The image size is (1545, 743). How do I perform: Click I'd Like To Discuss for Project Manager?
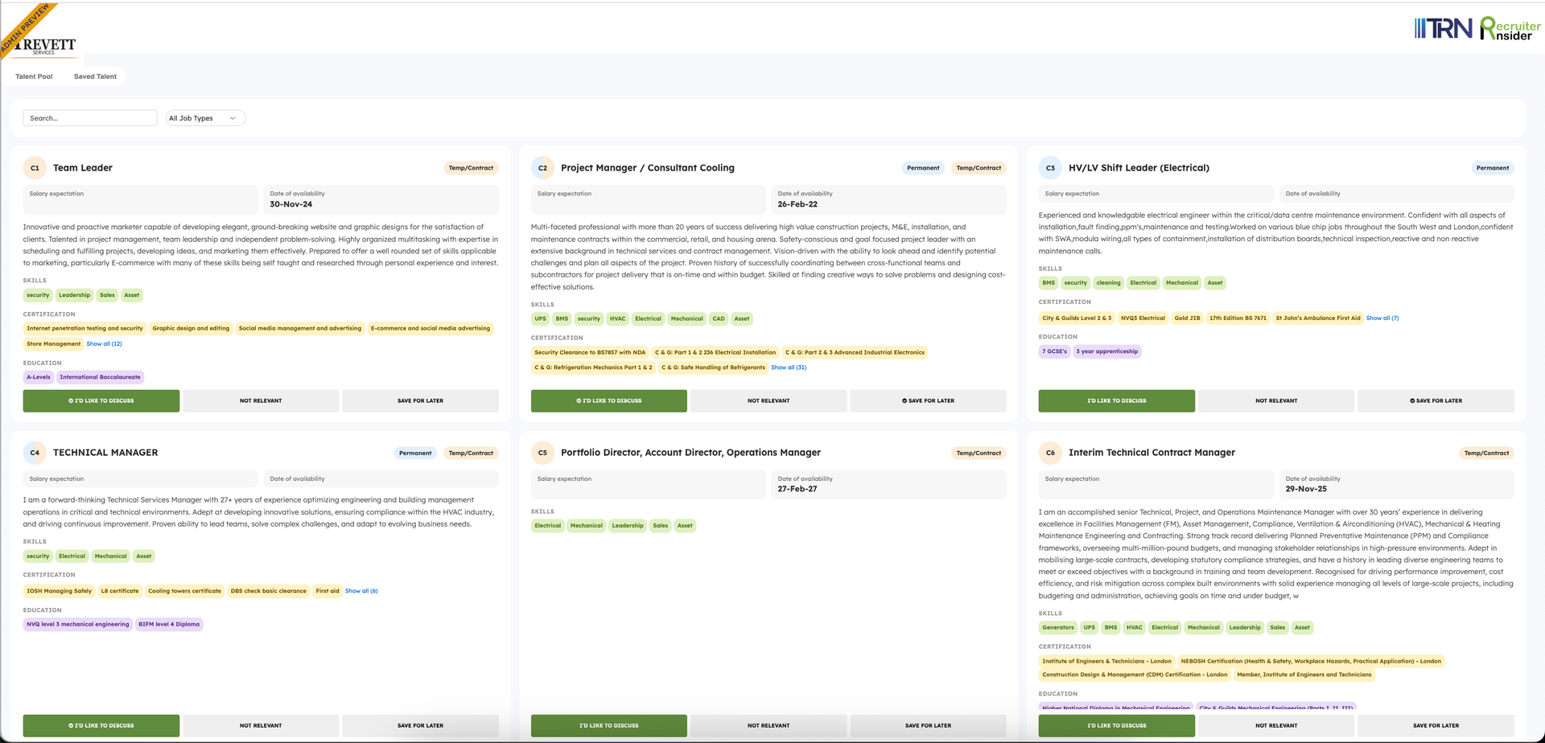pyautogui.click(x=609, y=400)
